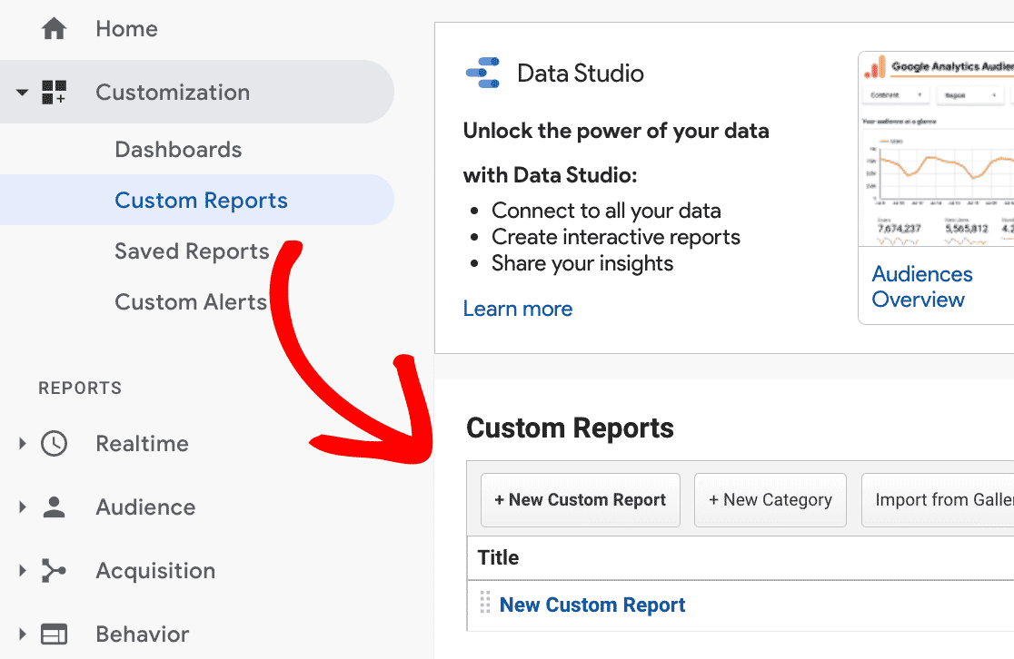Image resolution: width=1014 pixels, height=659 pixels.
Task: Click the REPORTS sidebar section label
Action: [x=80, y=389]
